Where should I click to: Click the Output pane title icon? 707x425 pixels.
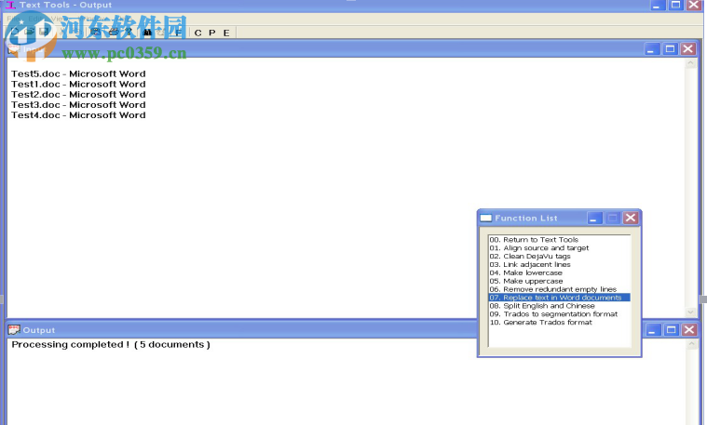(x=14, y=330)
